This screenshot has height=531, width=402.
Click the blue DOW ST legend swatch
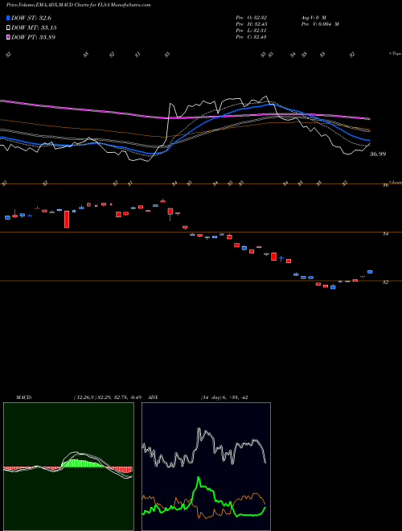pyautogui.click(x=8, y=18)
